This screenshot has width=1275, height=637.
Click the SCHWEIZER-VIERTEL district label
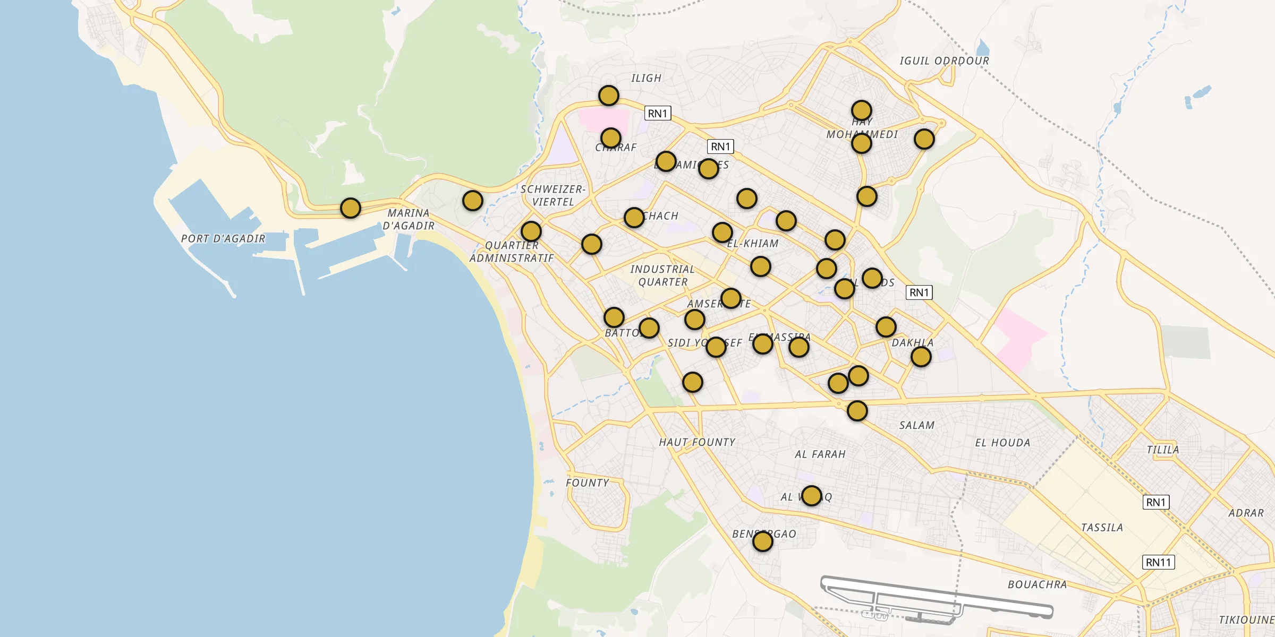(x=553, y=195)
